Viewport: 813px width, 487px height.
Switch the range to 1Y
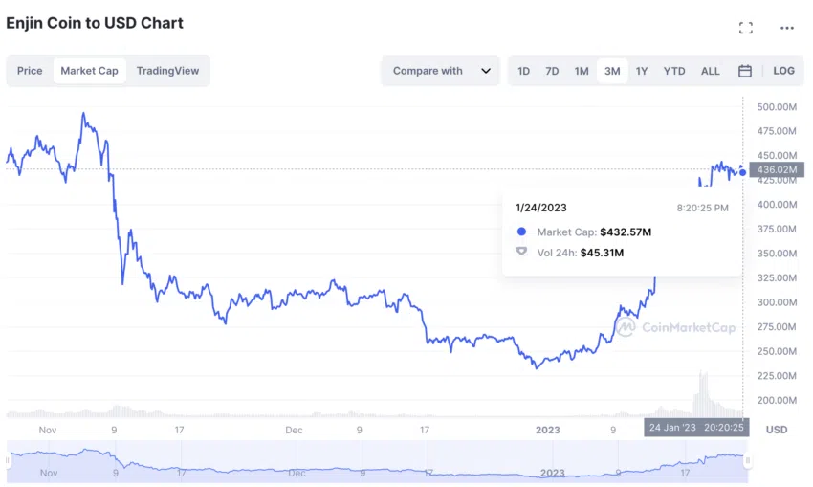(642, 71)
